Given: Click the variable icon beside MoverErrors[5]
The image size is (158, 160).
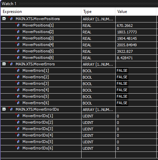Looking at the screenshot, I should (18, 96).
